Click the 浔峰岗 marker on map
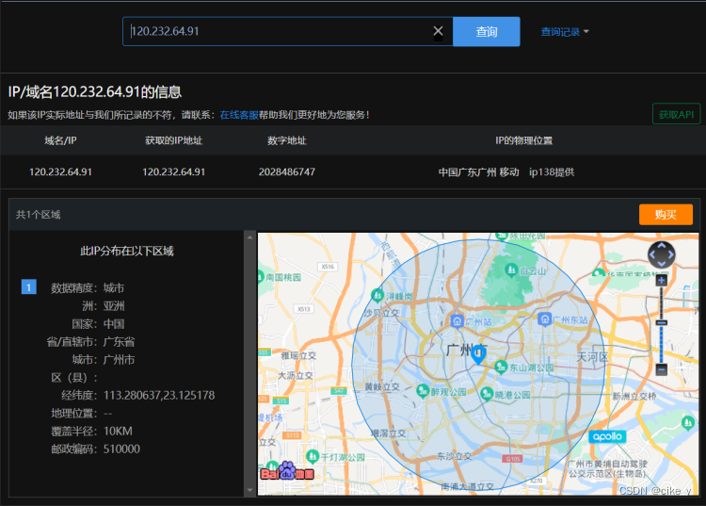The image size is (706, 506). 377,296
